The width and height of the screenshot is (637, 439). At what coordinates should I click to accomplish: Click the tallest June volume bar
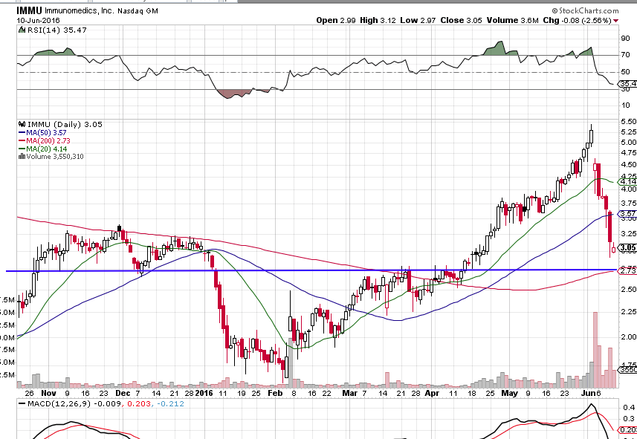[595, 350]
